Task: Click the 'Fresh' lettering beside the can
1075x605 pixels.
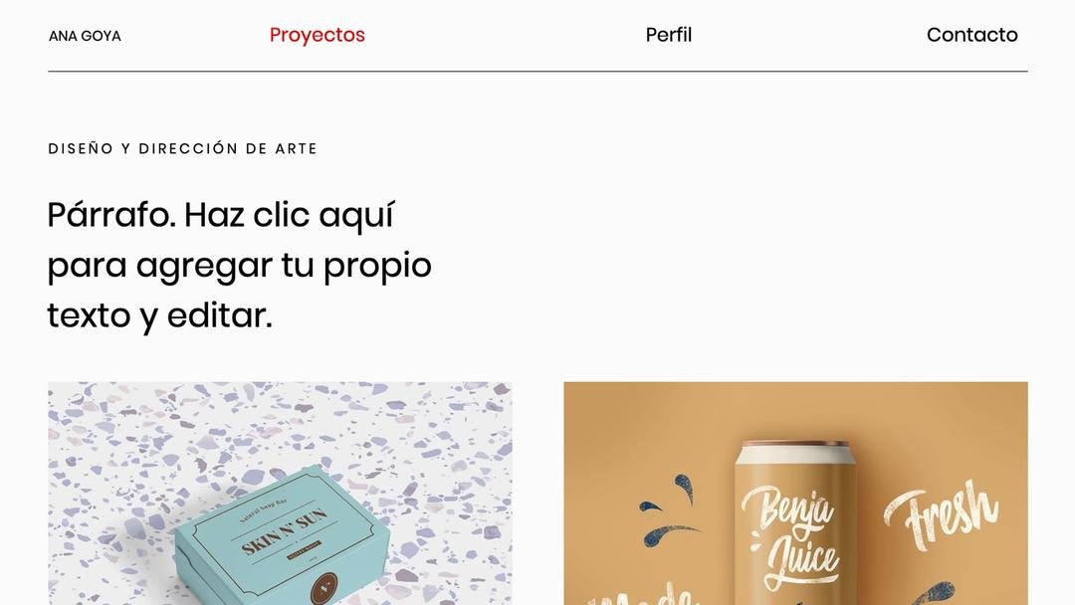Action: (x=941, y=515)
